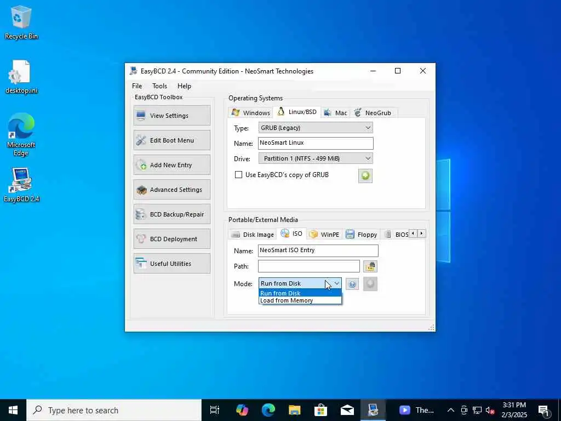Open Edit Boot Menu
Viewport: 561px width, 421px height.
pyautogui.click(x=171, y=140)
